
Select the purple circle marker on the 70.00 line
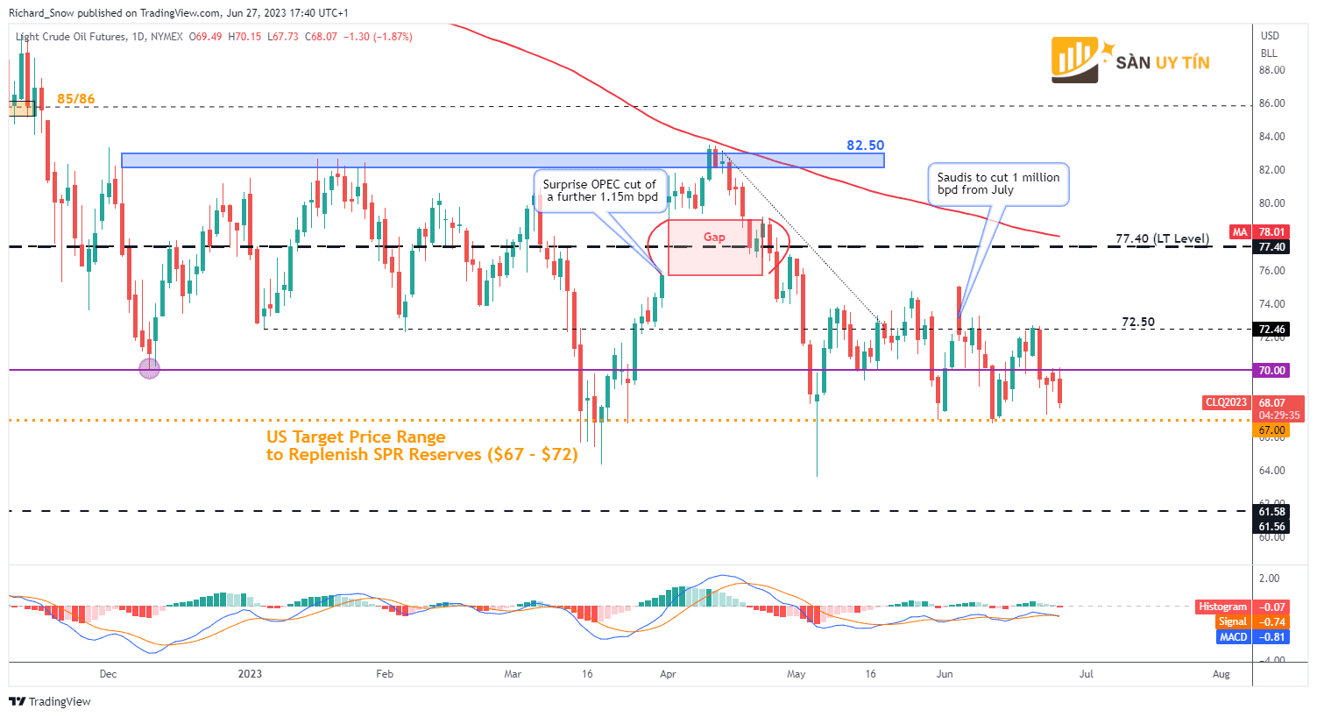(x=150, y=369)
